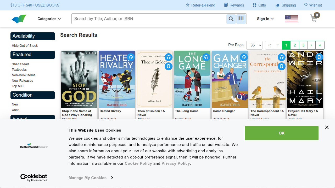Filter by New condition
This screenshot has height=188, width=335.
pos(15,104)
